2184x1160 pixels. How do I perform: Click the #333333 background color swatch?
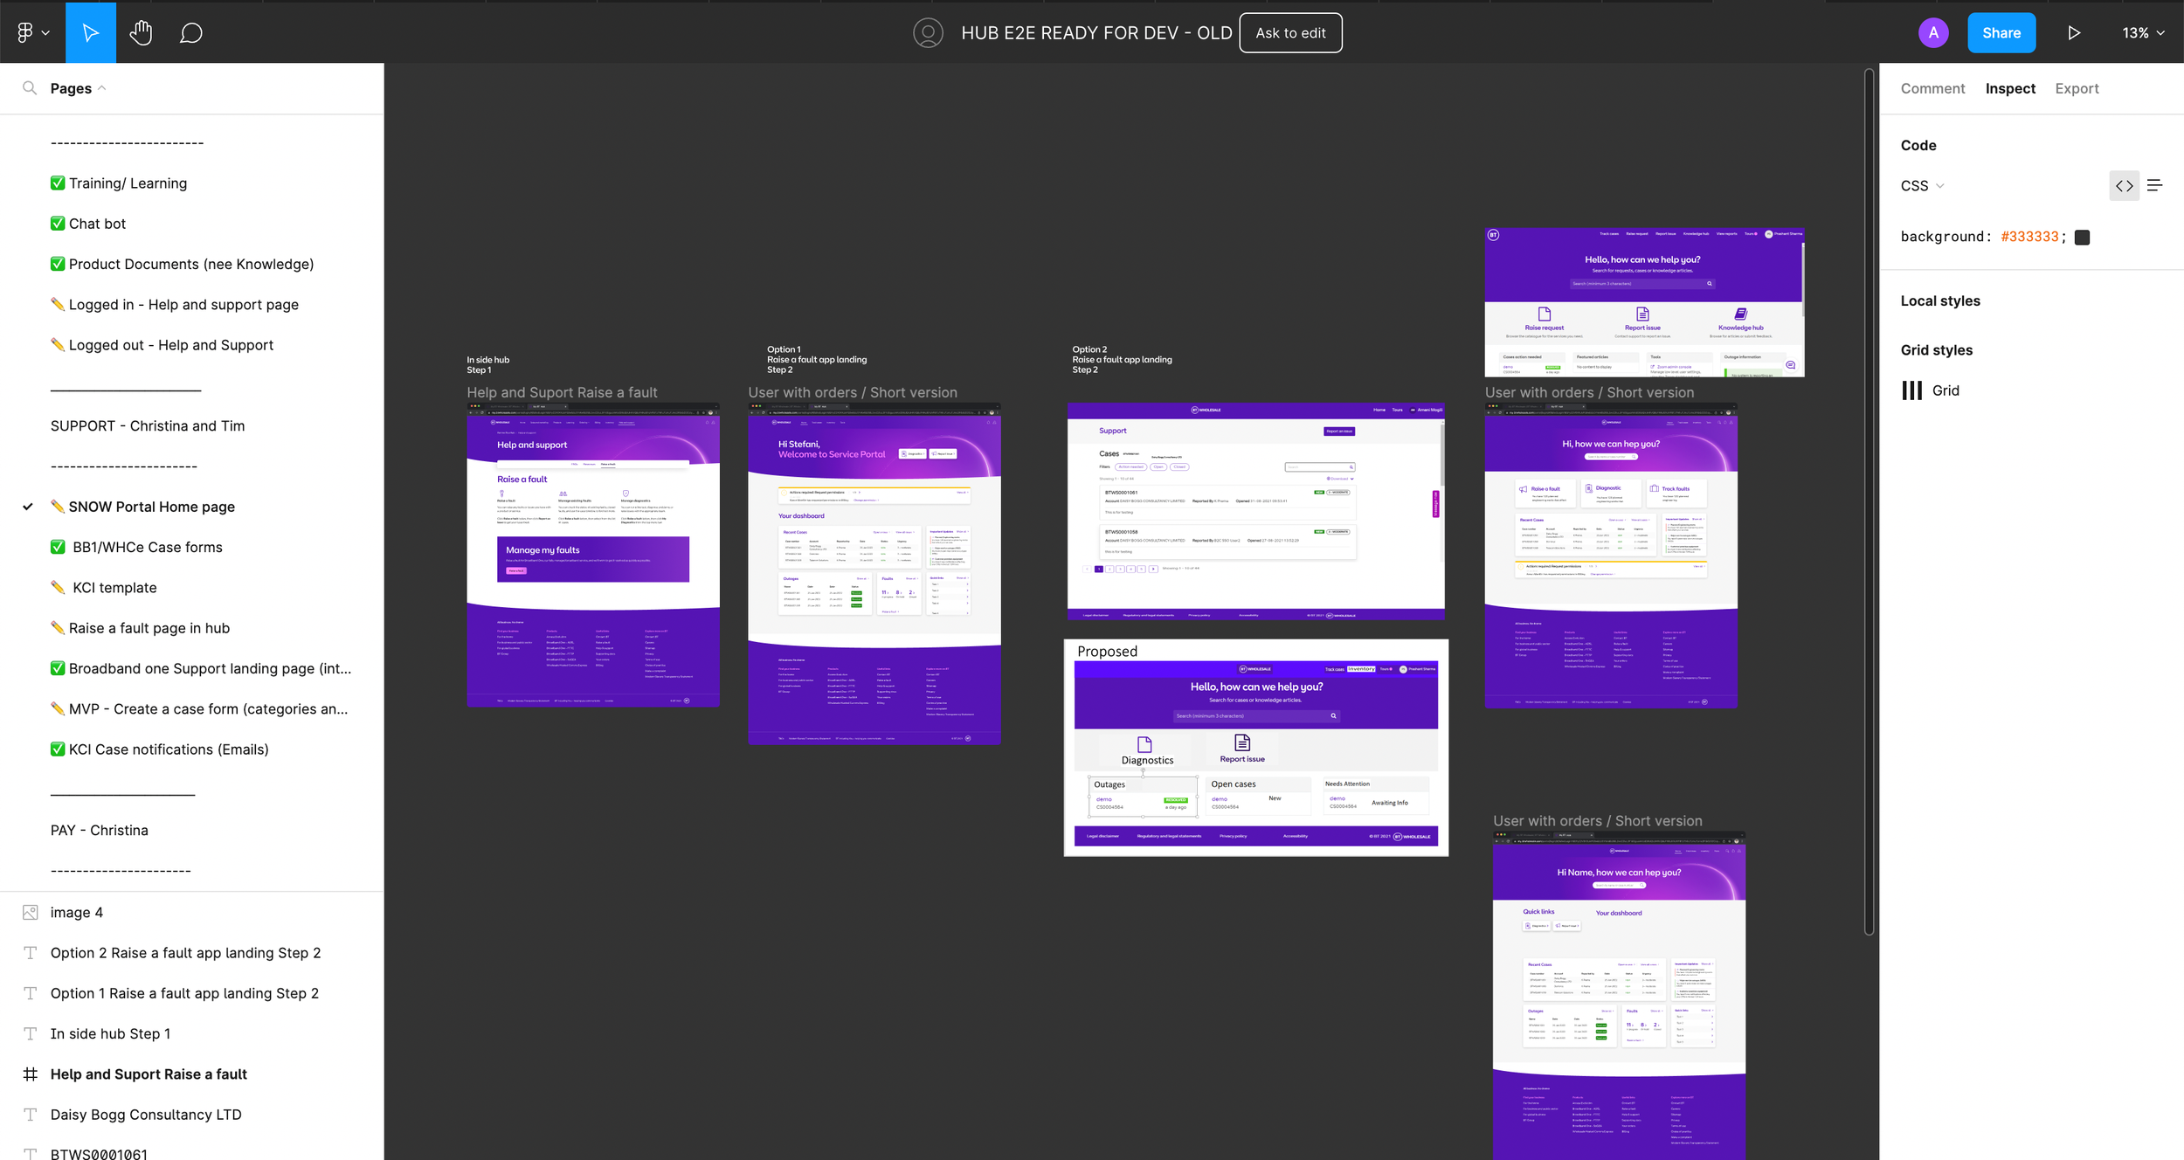pos(2083,237)
